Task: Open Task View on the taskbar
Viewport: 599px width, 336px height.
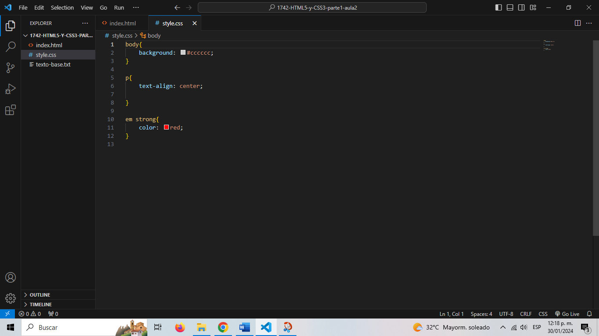Action: (158, 327)
